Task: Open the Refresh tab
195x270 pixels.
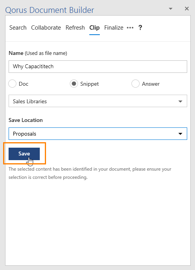Action: point(75,28)
